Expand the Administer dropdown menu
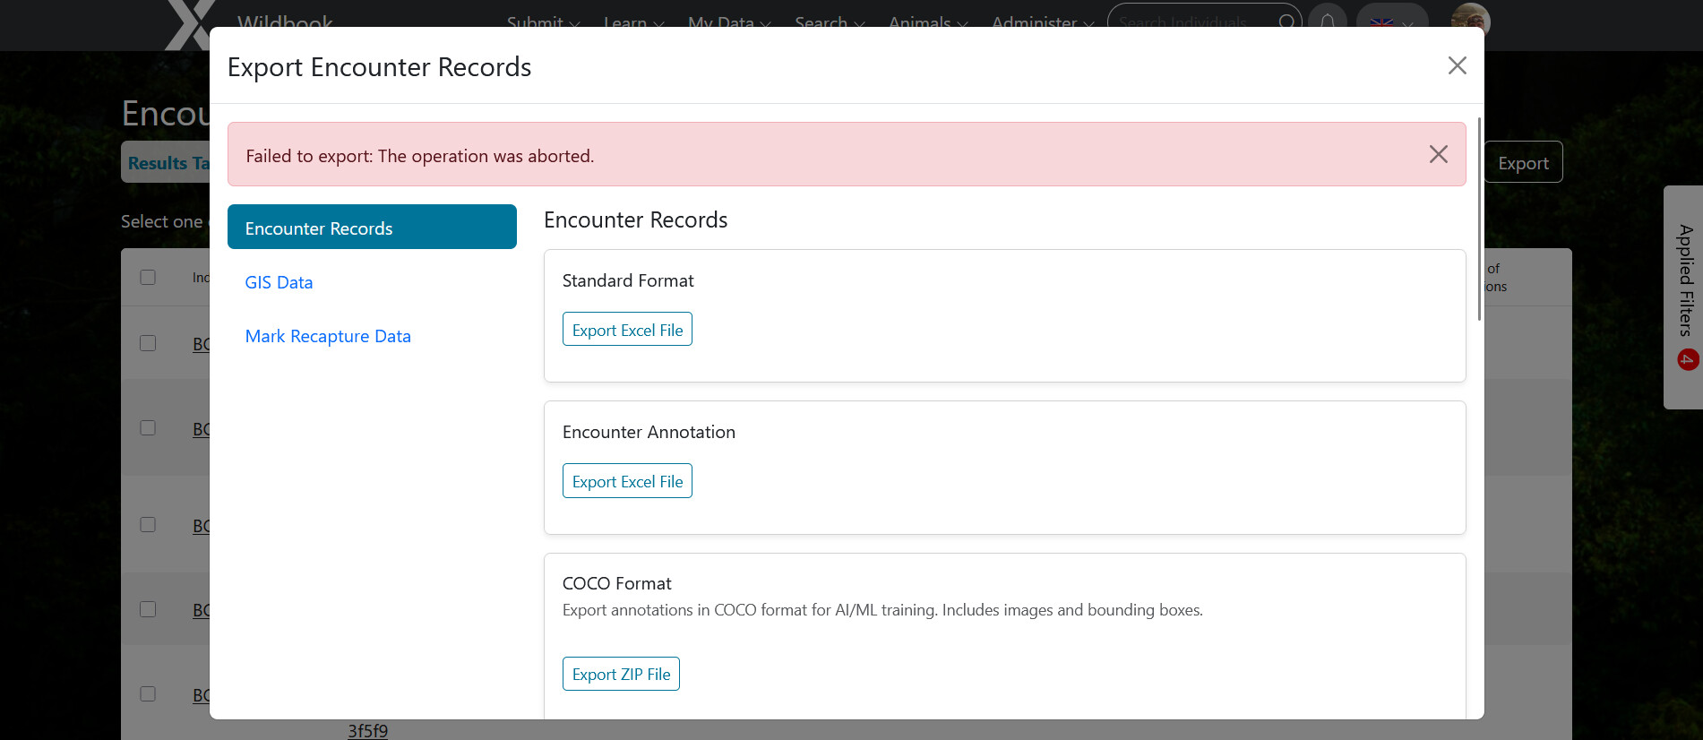Viewport: 1703px width, 740px height. click(1042, 22)
